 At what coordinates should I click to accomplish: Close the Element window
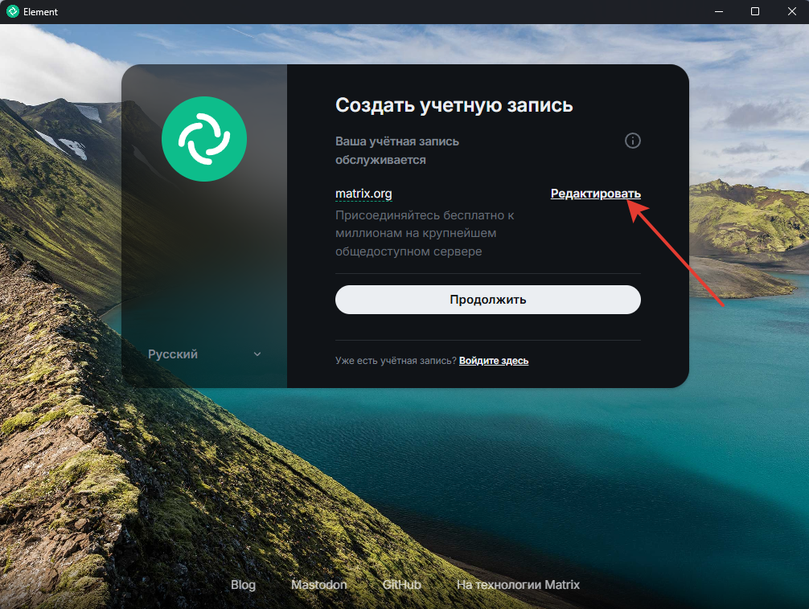(x=791, y=11)
